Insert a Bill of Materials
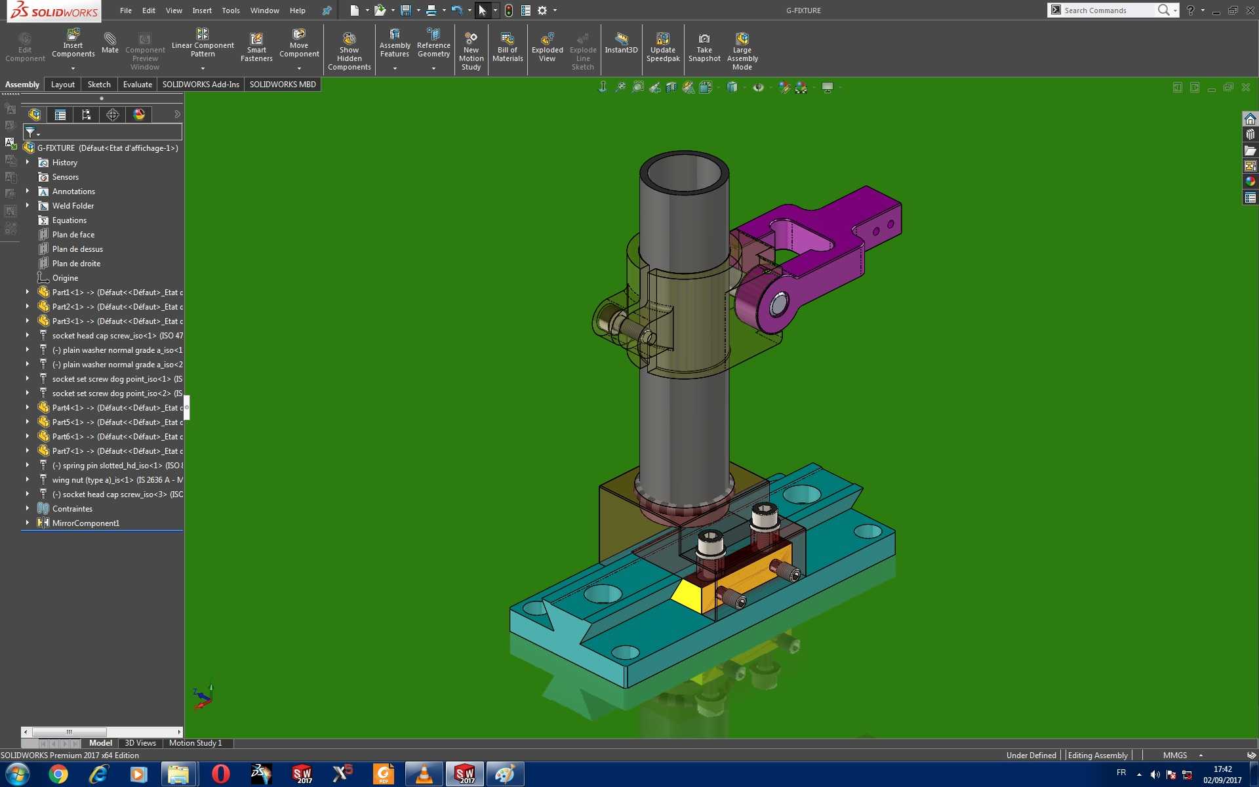This screenshot has height=787, width=1259. (508, 47)
